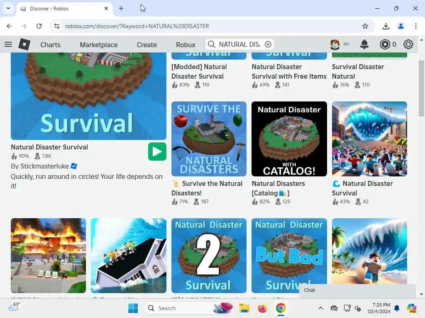425x318 pixels.
Task: Close the Discover - Roblox tab
Action: coord(106,8)
